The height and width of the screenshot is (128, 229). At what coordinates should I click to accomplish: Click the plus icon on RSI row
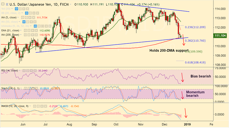[x=31, y=71]
